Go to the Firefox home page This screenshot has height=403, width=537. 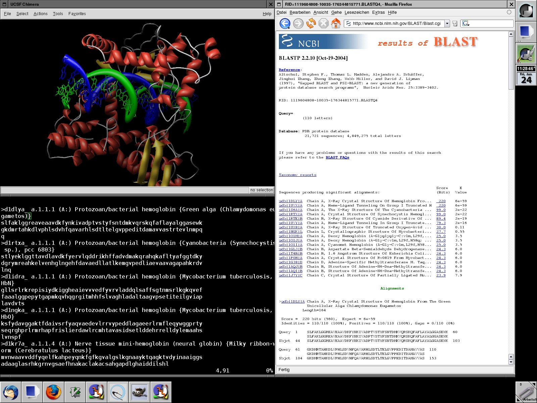[336, 24]
